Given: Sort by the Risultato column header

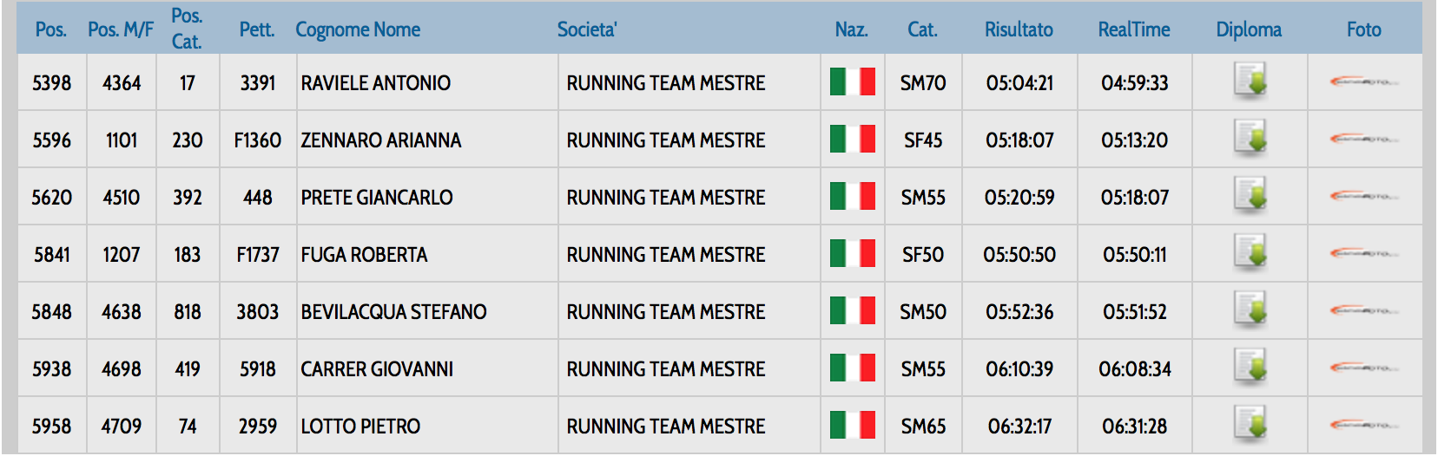Looking at the screenshot, I should click(x=1019, y=29).
